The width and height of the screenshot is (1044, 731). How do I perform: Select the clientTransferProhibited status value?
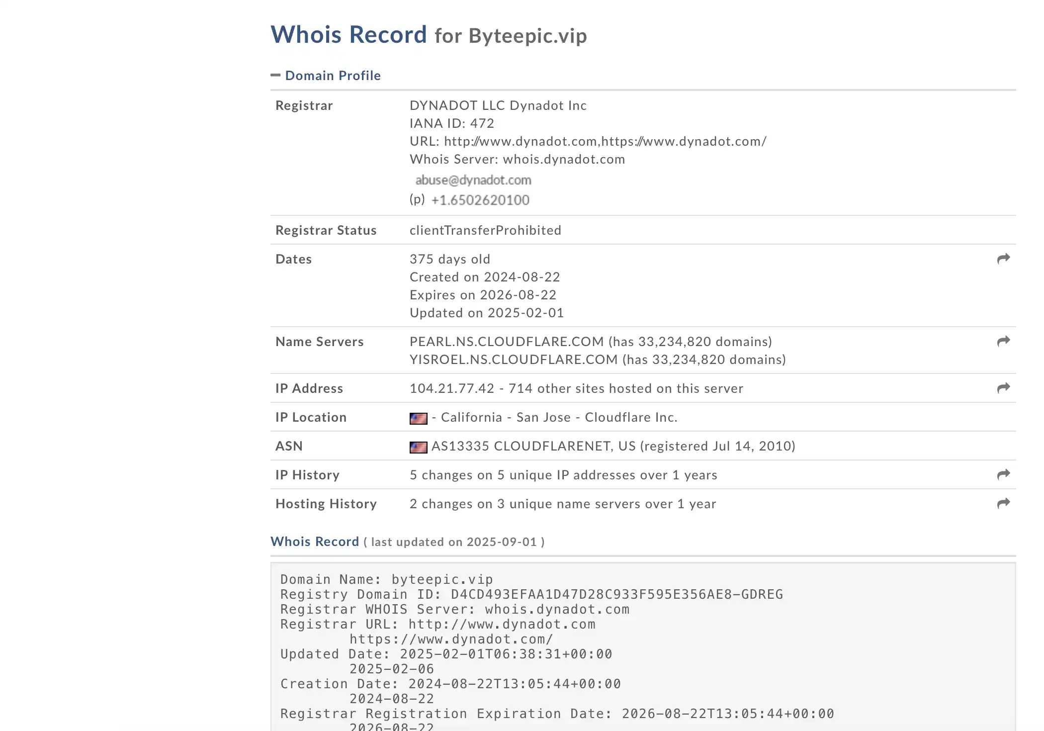(485, 230)
